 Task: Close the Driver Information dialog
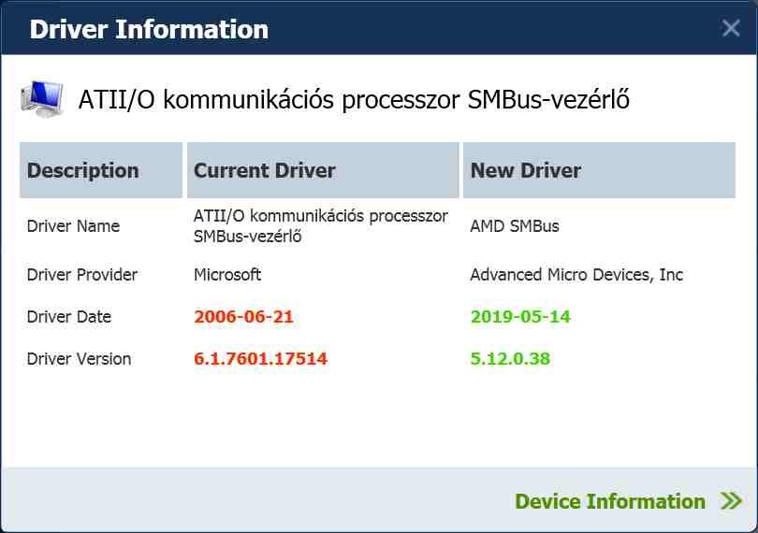click(x=731, y=28)
